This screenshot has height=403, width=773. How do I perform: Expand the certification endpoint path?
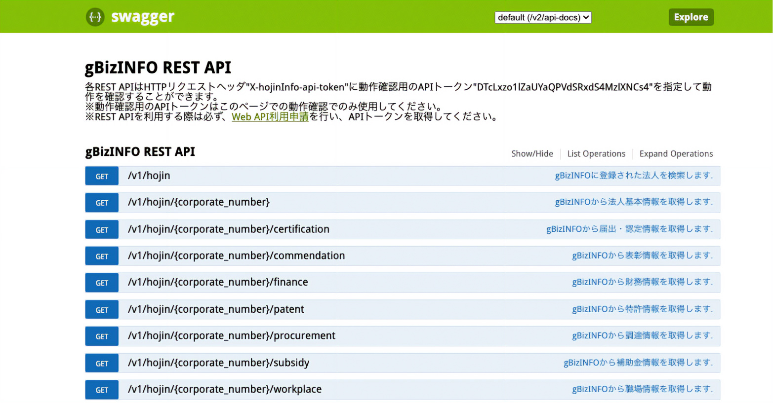229,229
